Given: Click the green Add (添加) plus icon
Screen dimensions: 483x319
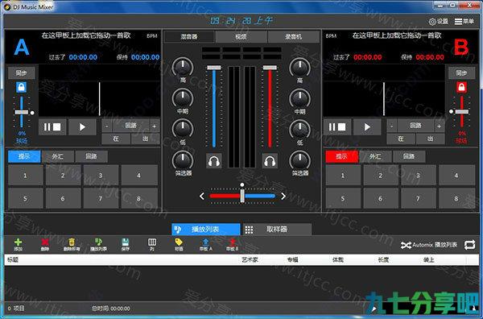Looking at the screenshot, I should coord(19,242).
